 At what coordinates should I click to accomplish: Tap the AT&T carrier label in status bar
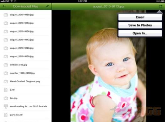tap(7, 1)
